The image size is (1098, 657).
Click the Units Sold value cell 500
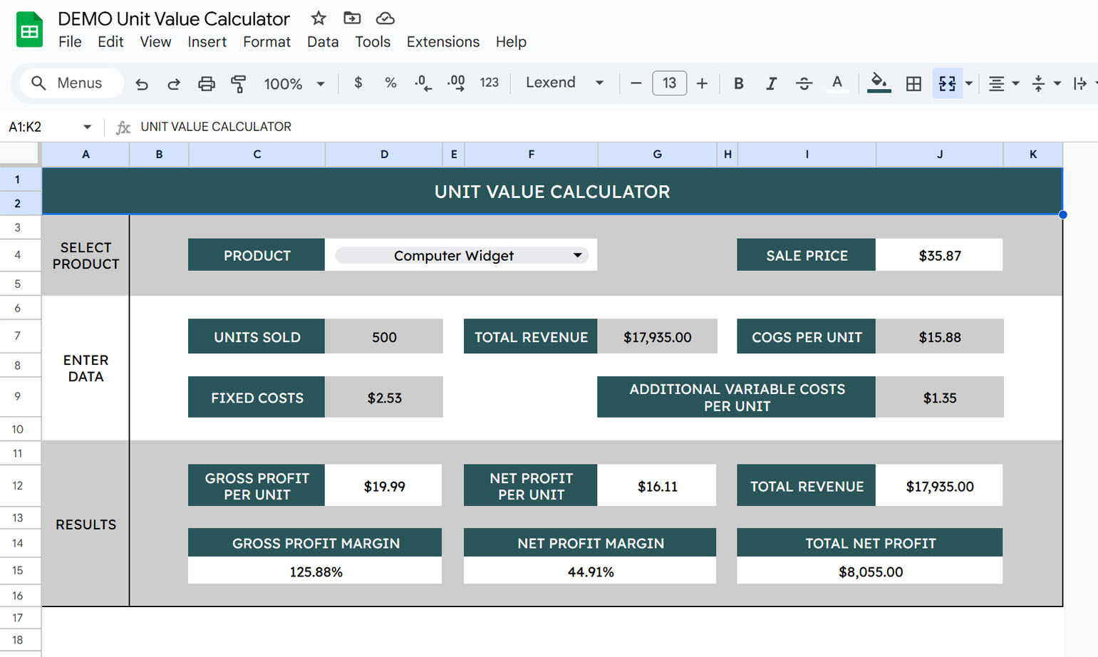tap(384, 337)
